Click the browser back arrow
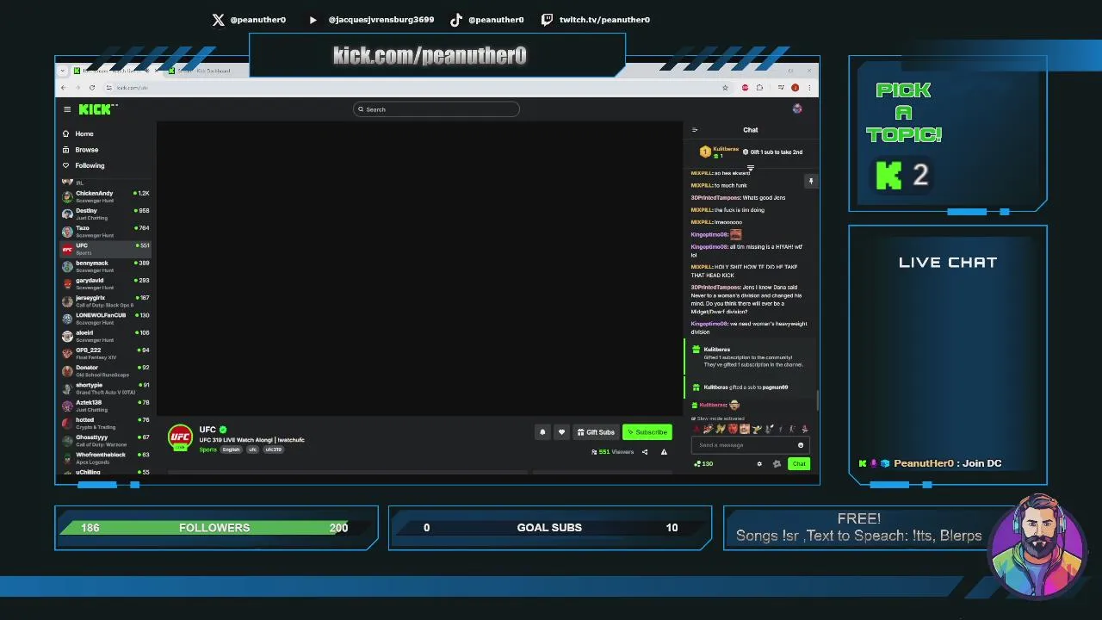Screen dimensions: 1102x620 (x=63, y=88)
